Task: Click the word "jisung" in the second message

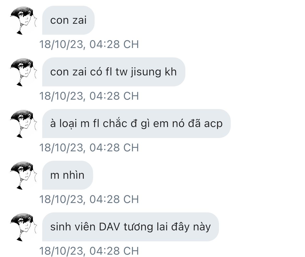Action: (x=146, y=72)
